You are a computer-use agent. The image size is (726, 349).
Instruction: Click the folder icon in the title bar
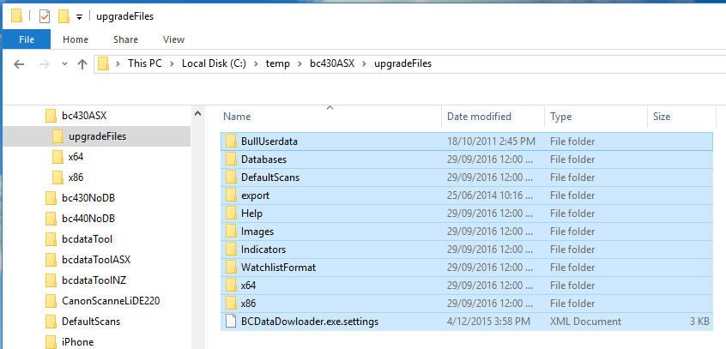coord(16,16)
